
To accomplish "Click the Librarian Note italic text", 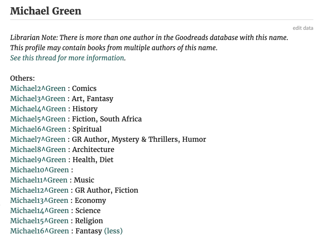I will (x=149, y=43).
